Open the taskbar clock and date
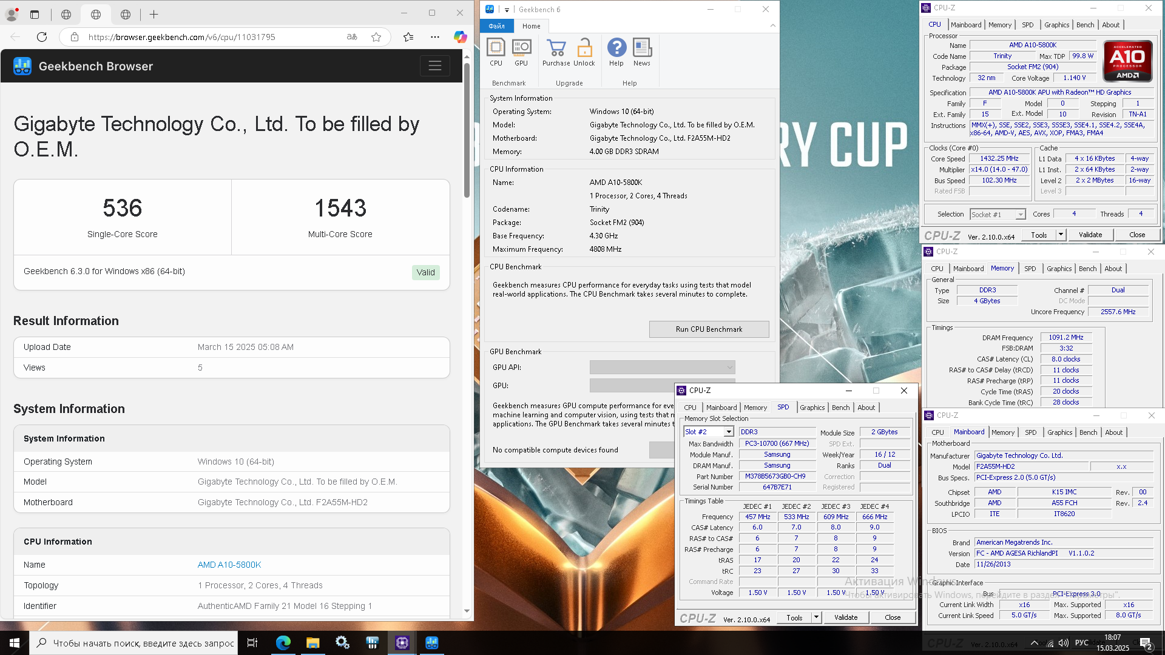1165x655 pixels. click(1112, 643)
